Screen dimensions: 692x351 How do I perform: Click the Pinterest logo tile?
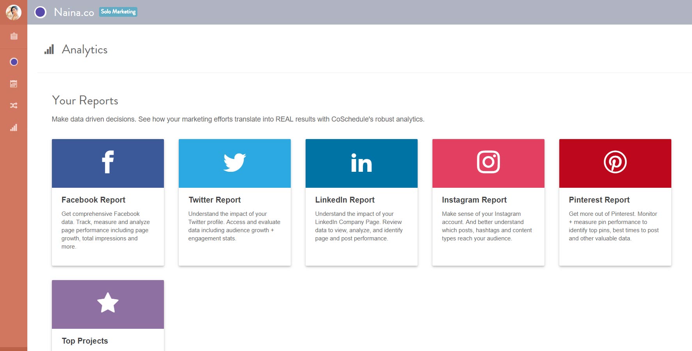tap(615, 163)
